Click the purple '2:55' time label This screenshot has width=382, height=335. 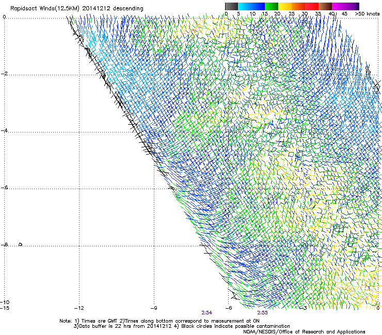(262, 313)
